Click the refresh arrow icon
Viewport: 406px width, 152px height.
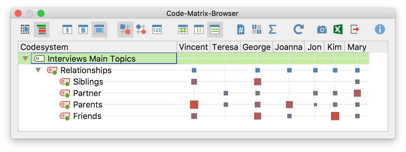[298, 30]
